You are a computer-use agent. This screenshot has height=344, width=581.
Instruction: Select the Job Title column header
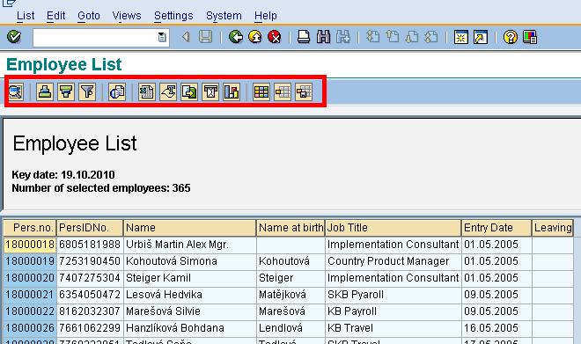tap(393, 228)
